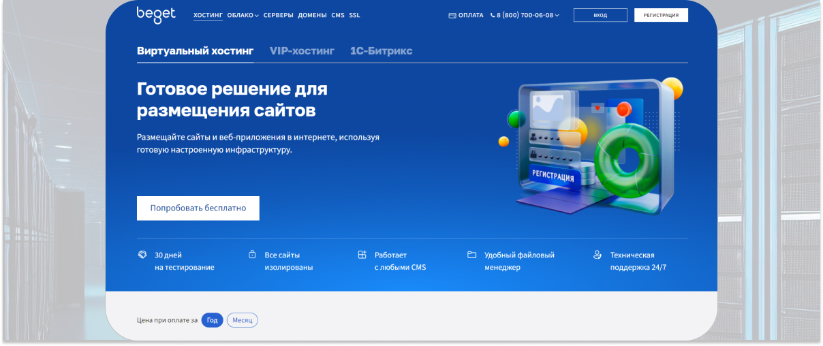Click the beget logo
This screenshot has width=823, height=346.
(156, 15)
